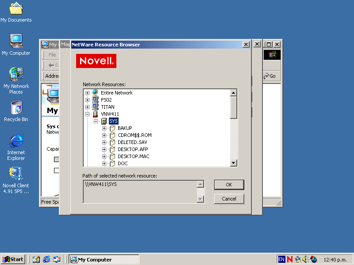
Task: Click the tray icon left of the speaker
Action: (x=298, y=259)
